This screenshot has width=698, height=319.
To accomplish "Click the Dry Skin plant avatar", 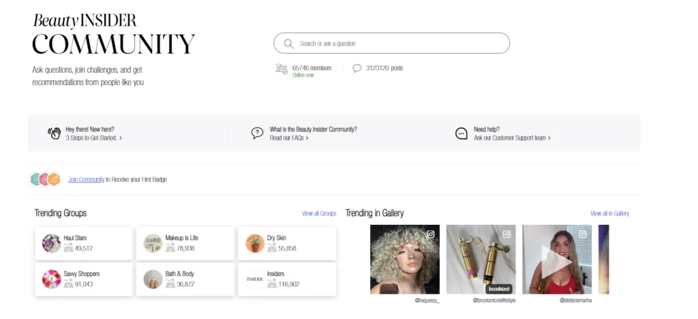I will tap(255, 243).
